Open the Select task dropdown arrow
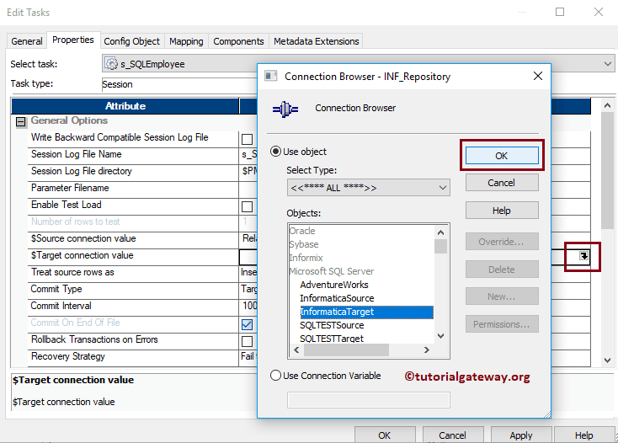Image resolution: width=618 pixels, height=443 pixels. coord(609,64)
